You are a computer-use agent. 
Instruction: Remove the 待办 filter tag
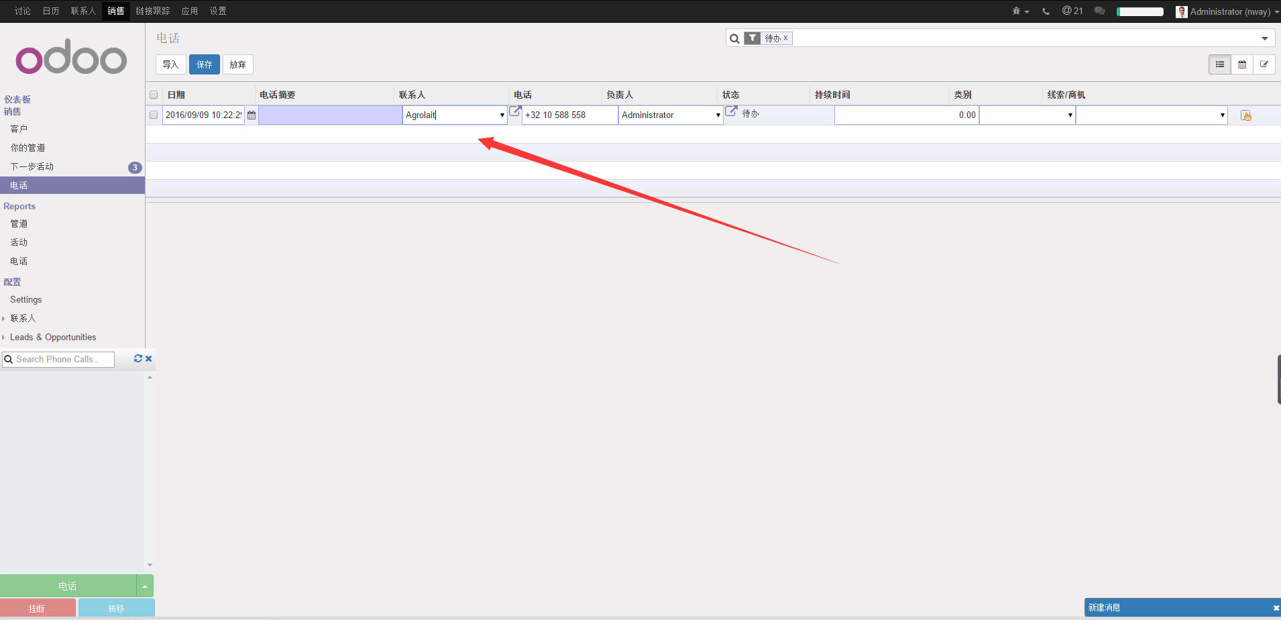pos(786,38)
